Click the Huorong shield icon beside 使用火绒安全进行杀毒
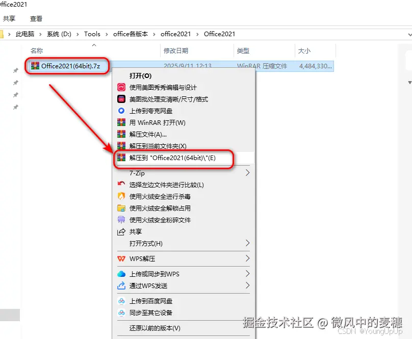 122,196
